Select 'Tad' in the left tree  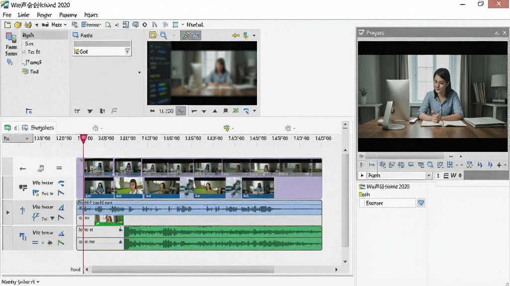(x=34, y=71)
